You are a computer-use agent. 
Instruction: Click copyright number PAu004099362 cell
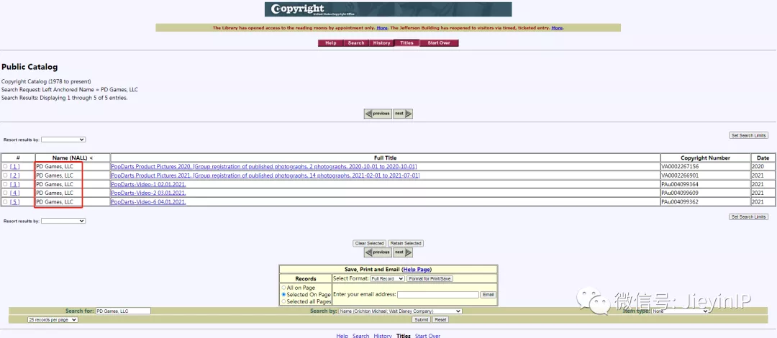coord(705,201)
